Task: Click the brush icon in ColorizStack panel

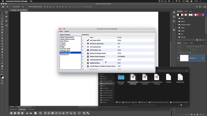Action: [45, 113]
